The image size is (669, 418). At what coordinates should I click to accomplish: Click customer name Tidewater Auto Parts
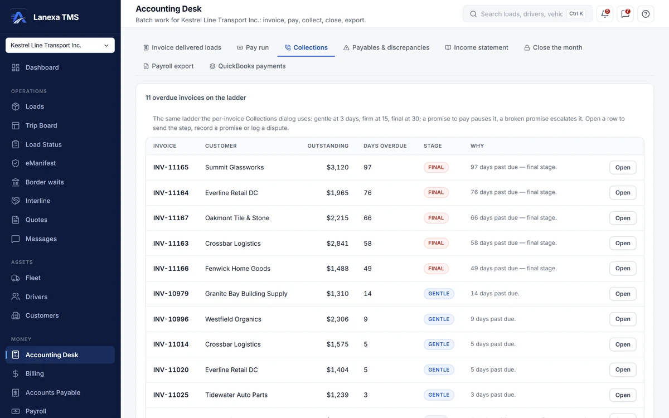236,395
